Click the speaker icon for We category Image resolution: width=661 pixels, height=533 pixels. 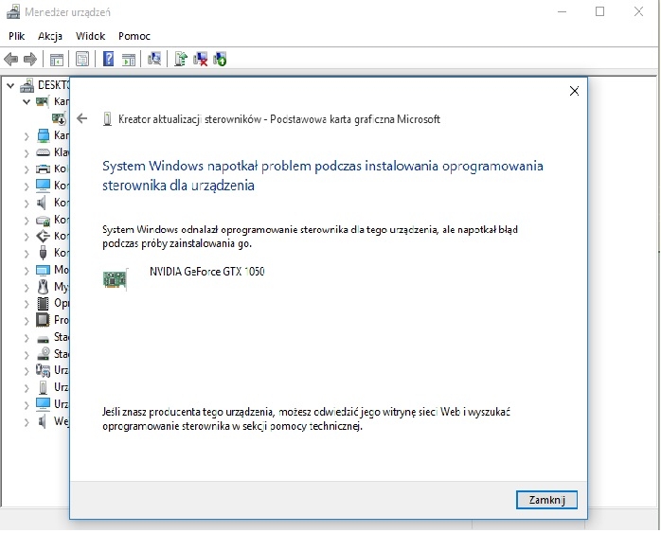42,421
